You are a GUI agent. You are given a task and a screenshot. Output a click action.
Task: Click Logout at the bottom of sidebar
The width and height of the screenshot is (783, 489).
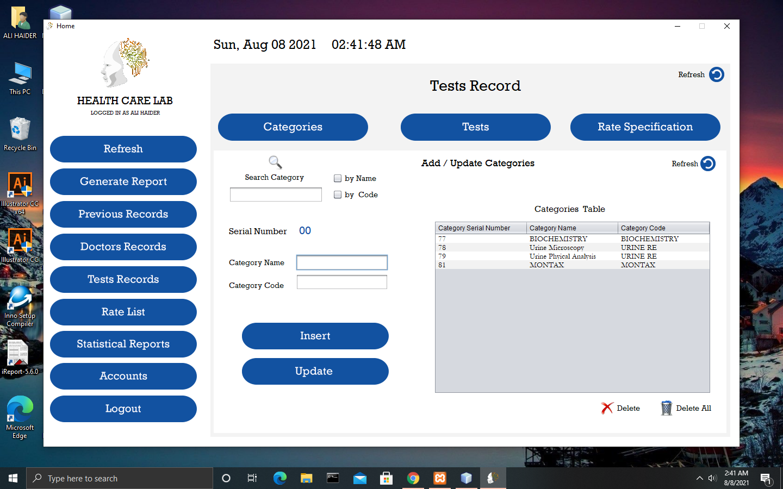(123, 409)
